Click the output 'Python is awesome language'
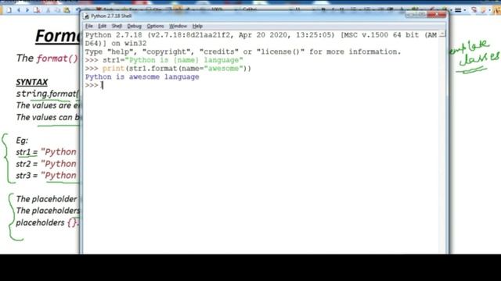501x281 pixels. 142,77
